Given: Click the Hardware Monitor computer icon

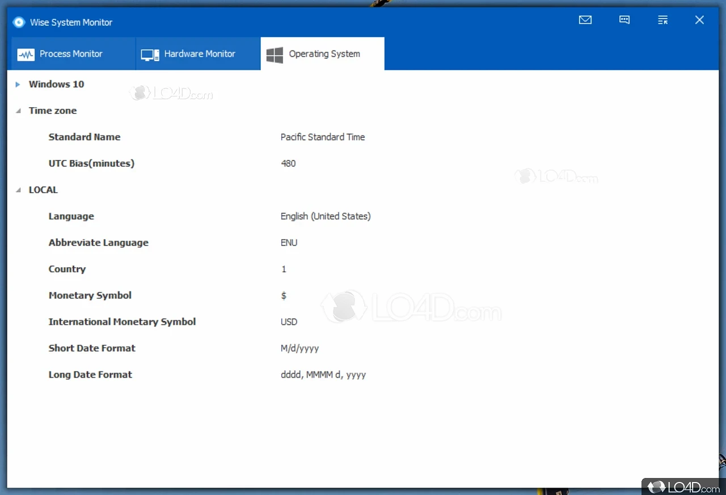Looking at the screenshot, I should 150,54.
